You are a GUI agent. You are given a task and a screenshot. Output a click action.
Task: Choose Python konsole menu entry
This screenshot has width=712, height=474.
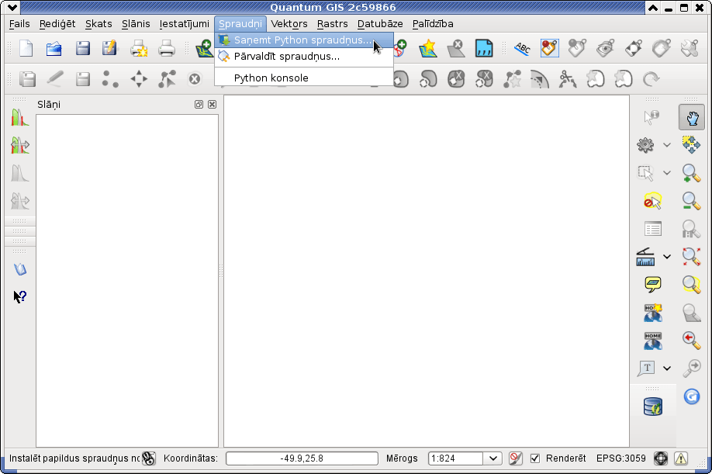(x=304, y=78)
